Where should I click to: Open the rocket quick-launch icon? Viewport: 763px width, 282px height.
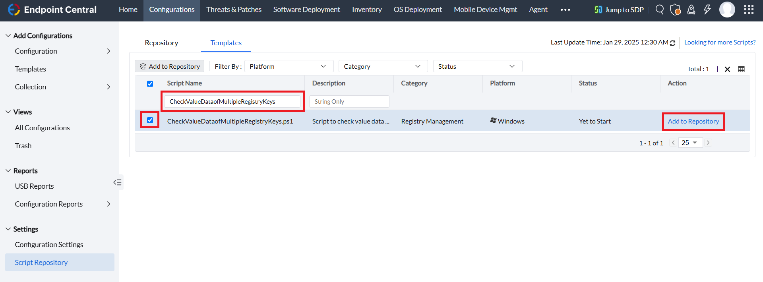(691, 10)
